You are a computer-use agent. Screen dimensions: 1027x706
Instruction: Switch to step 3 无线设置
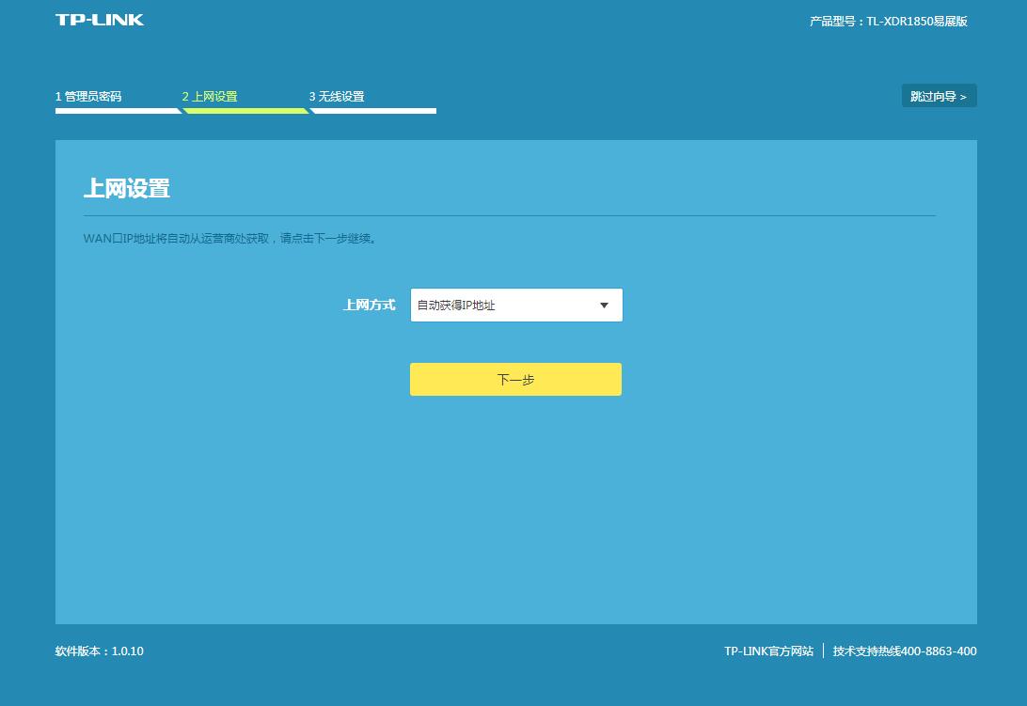point(338,95)
